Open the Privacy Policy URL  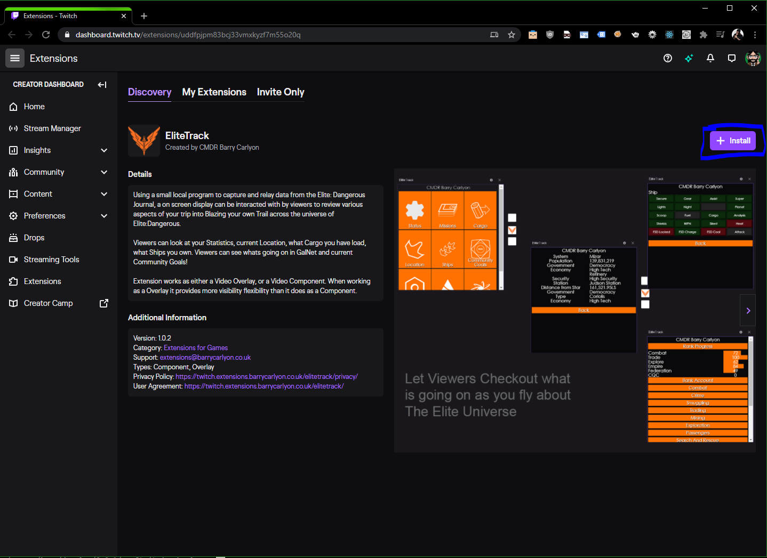(x=267, y=377)
